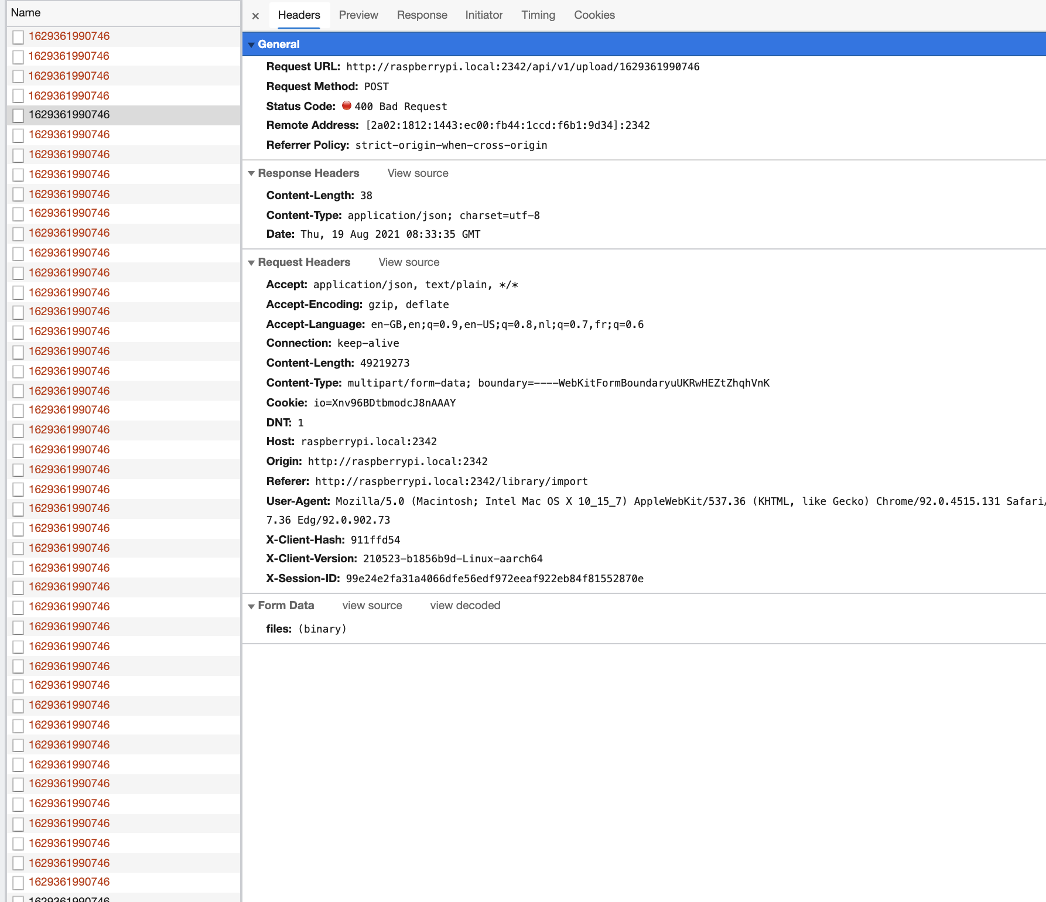Viewport: 1046px width, 902px height.
Task: Click the response Content-Length value 38
Action: click(x=366, y=196)
